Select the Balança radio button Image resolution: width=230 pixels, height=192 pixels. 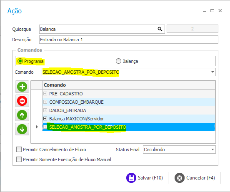(118, 61)
